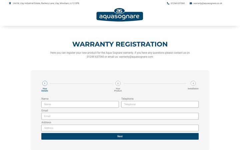Focus the Address input field
Image resolution: width=240 pixels, height=150 pixels.
[x=120, y=128]
